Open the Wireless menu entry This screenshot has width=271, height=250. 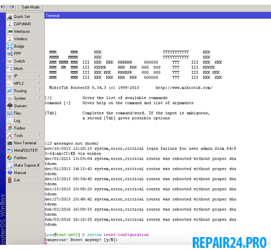[x=25, y=39]
